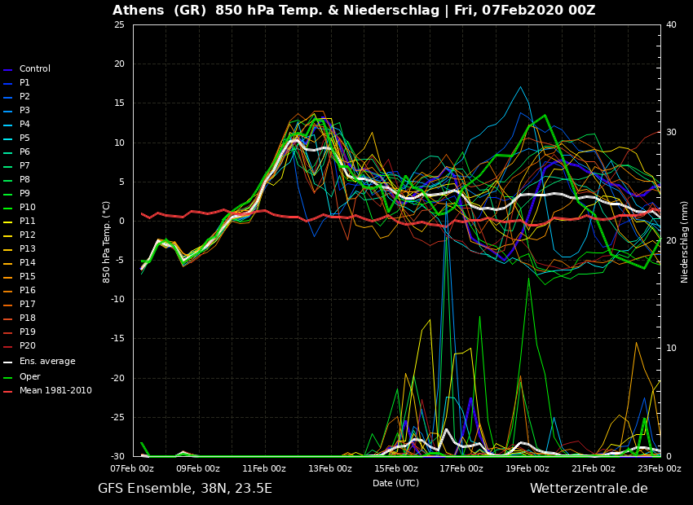
Task: Click the 15Feb 00z date tick label
Action: click(396, 469)
